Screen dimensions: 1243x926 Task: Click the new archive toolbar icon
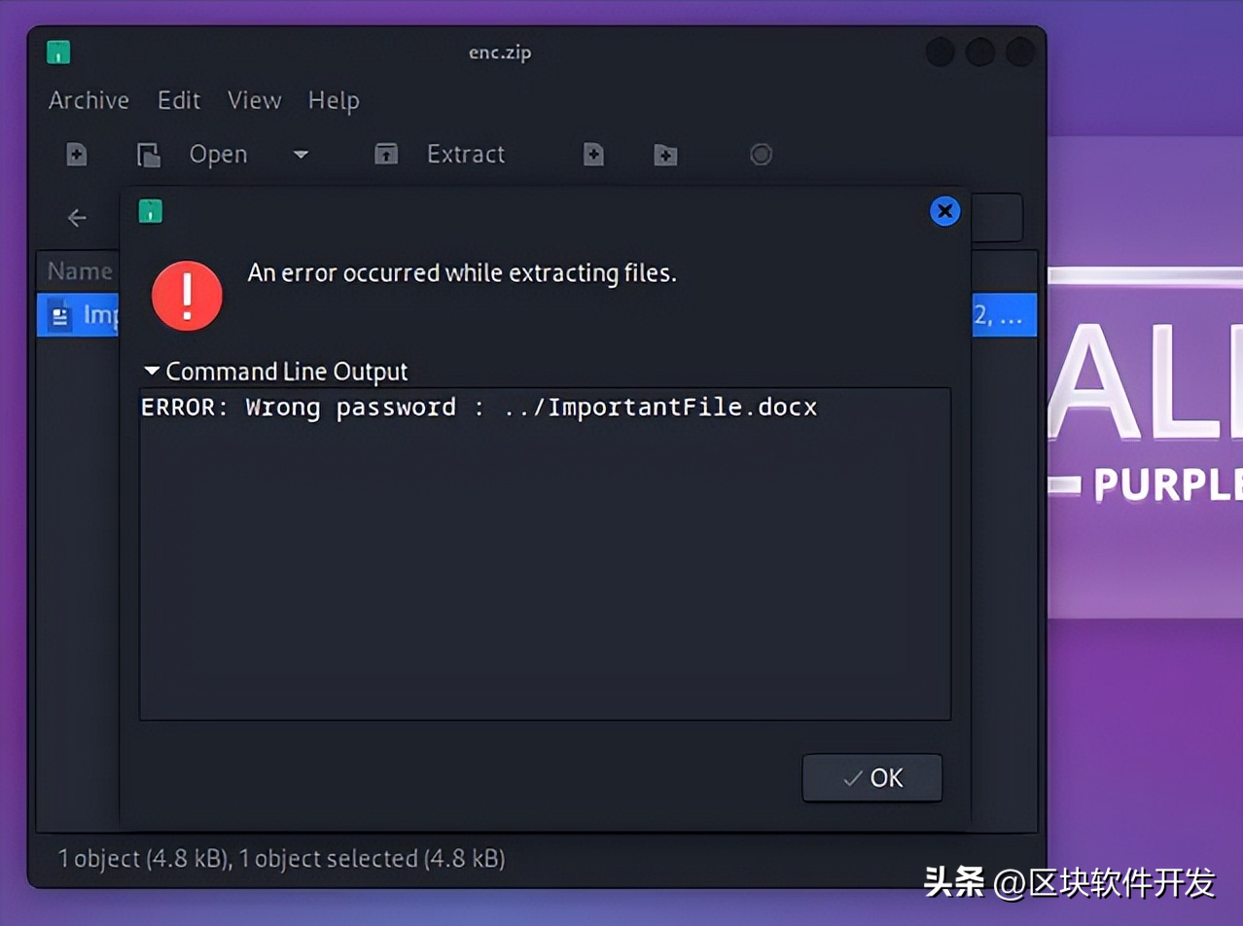tap(77, 155)
